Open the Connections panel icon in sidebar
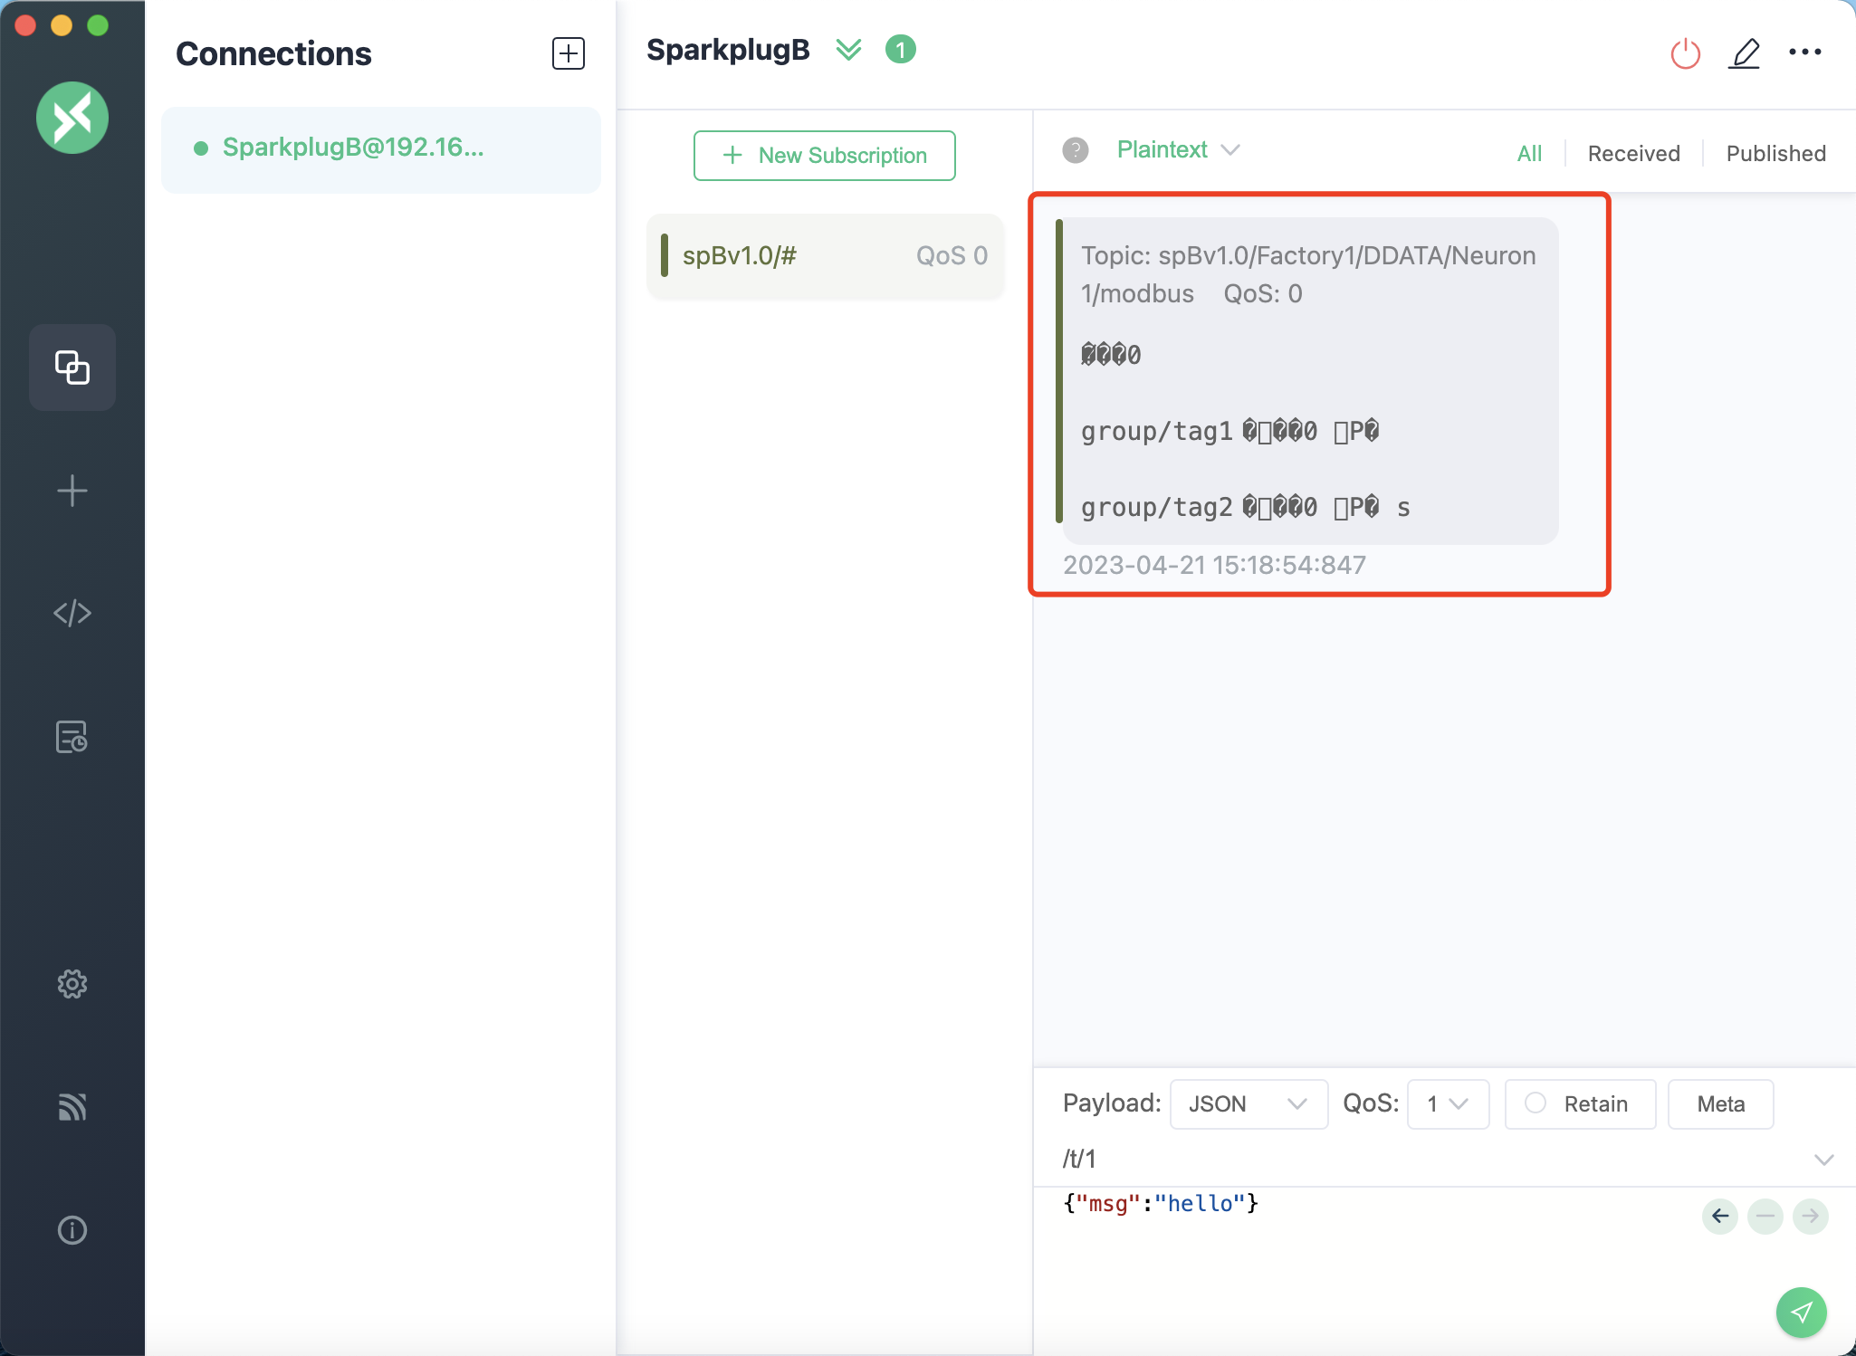The height and width of the screenshot is (1356, 1856). coord(72,367)
